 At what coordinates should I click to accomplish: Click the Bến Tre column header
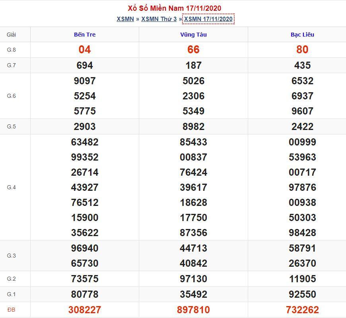[85, 35]
